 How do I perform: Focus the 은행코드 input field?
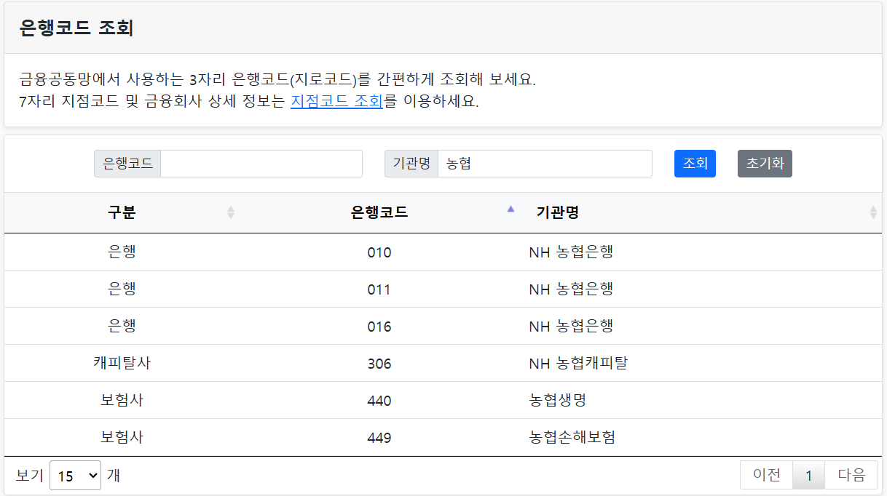[261, 164]
